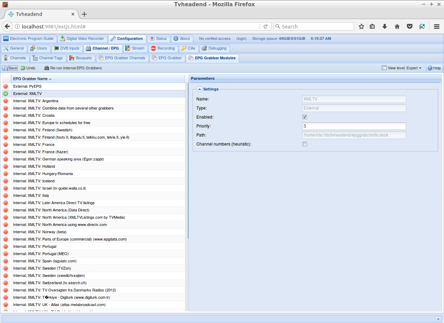Open the Firefox hamburger menu
The height and width of the screenshot is (323, 444).
[x=436, y=26]
